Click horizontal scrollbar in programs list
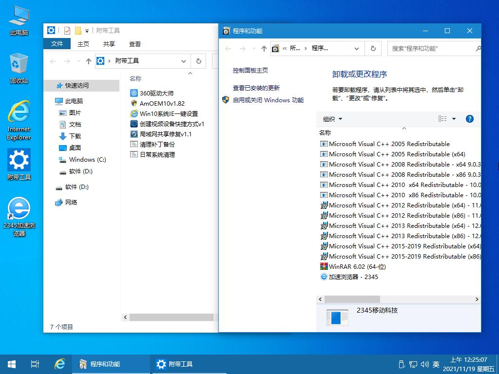Viewport: 499px width, 374px height. (352, 299)
